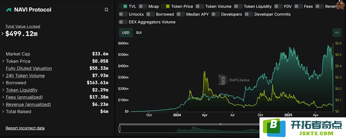Screen dimensions: 346x138
Task: Click the $600m y-axis label
Action: click(124, 43)
